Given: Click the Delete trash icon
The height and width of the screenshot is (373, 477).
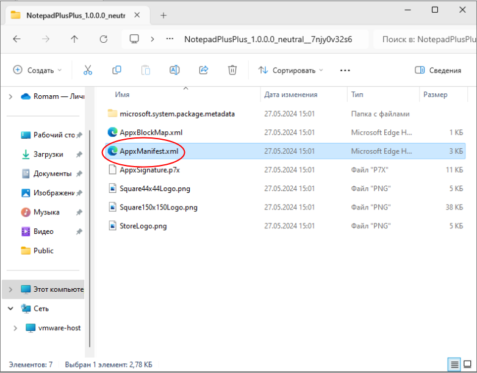Looking at the screenshot, I should tap(232, 70).
